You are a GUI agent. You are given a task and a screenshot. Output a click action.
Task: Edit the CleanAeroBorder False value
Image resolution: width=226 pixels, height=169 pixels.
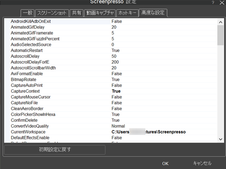(117, 109)
